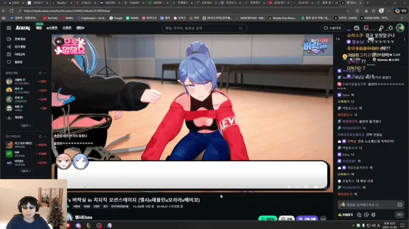The image size is (409, 229).
Task: Click 후원하기 below the chat
Action: pyautogui.click(x=345, y=215)
